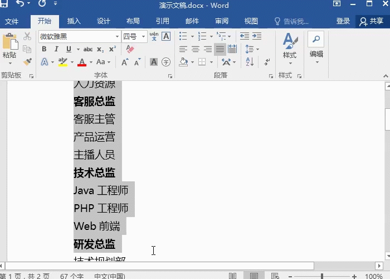Open the font size dropdown
The height and width of the screenshot is (279, 390).
[144, 37]
